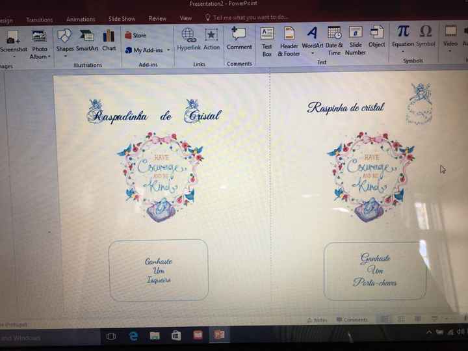The image size is (468, 351).
Task: Insert an Equation
Action: click(403, 39)
